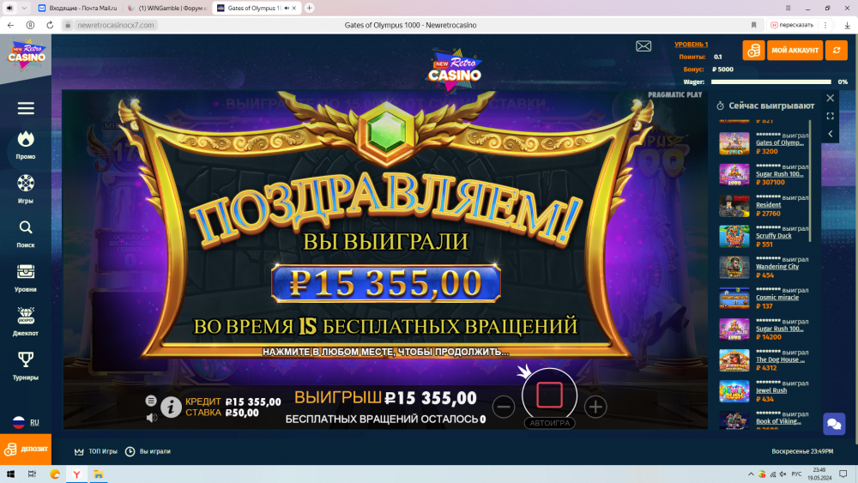Open the Промо section in the sidebar
This screenshot has width=858, height=483.
point(26,145)
